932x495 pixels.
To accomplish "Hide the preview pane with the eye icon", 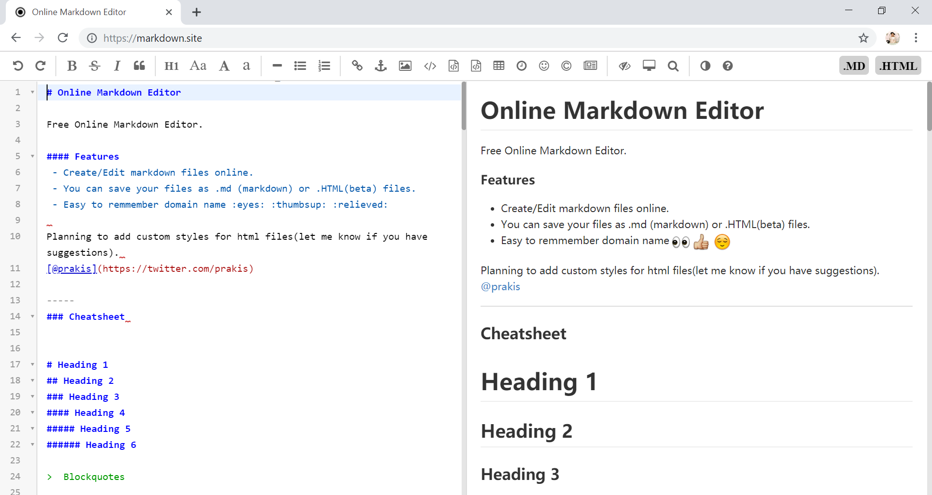I will pos(624,66).
